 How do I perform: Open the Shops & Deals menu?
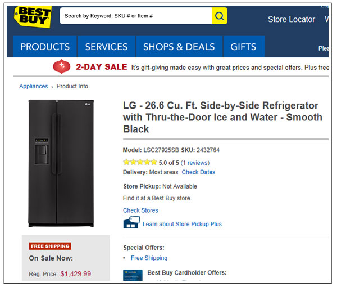coord(179,47)
